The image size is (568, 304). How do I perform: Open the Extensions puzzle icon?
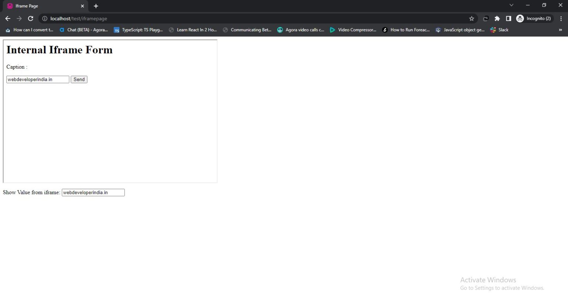point(497,18)
